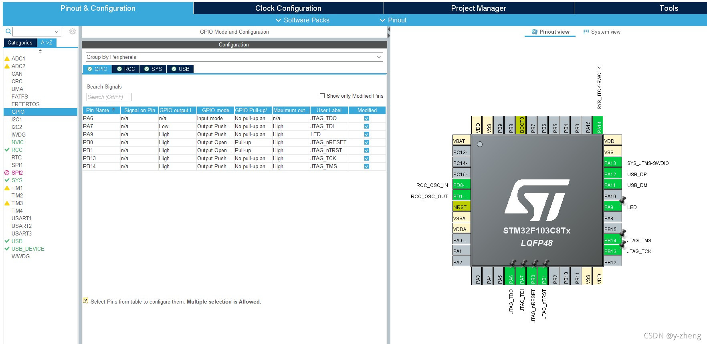Toggle Show only Modified Pins checkbox
The width and height of the screenshot is (707, 344).
coord(322,96)
